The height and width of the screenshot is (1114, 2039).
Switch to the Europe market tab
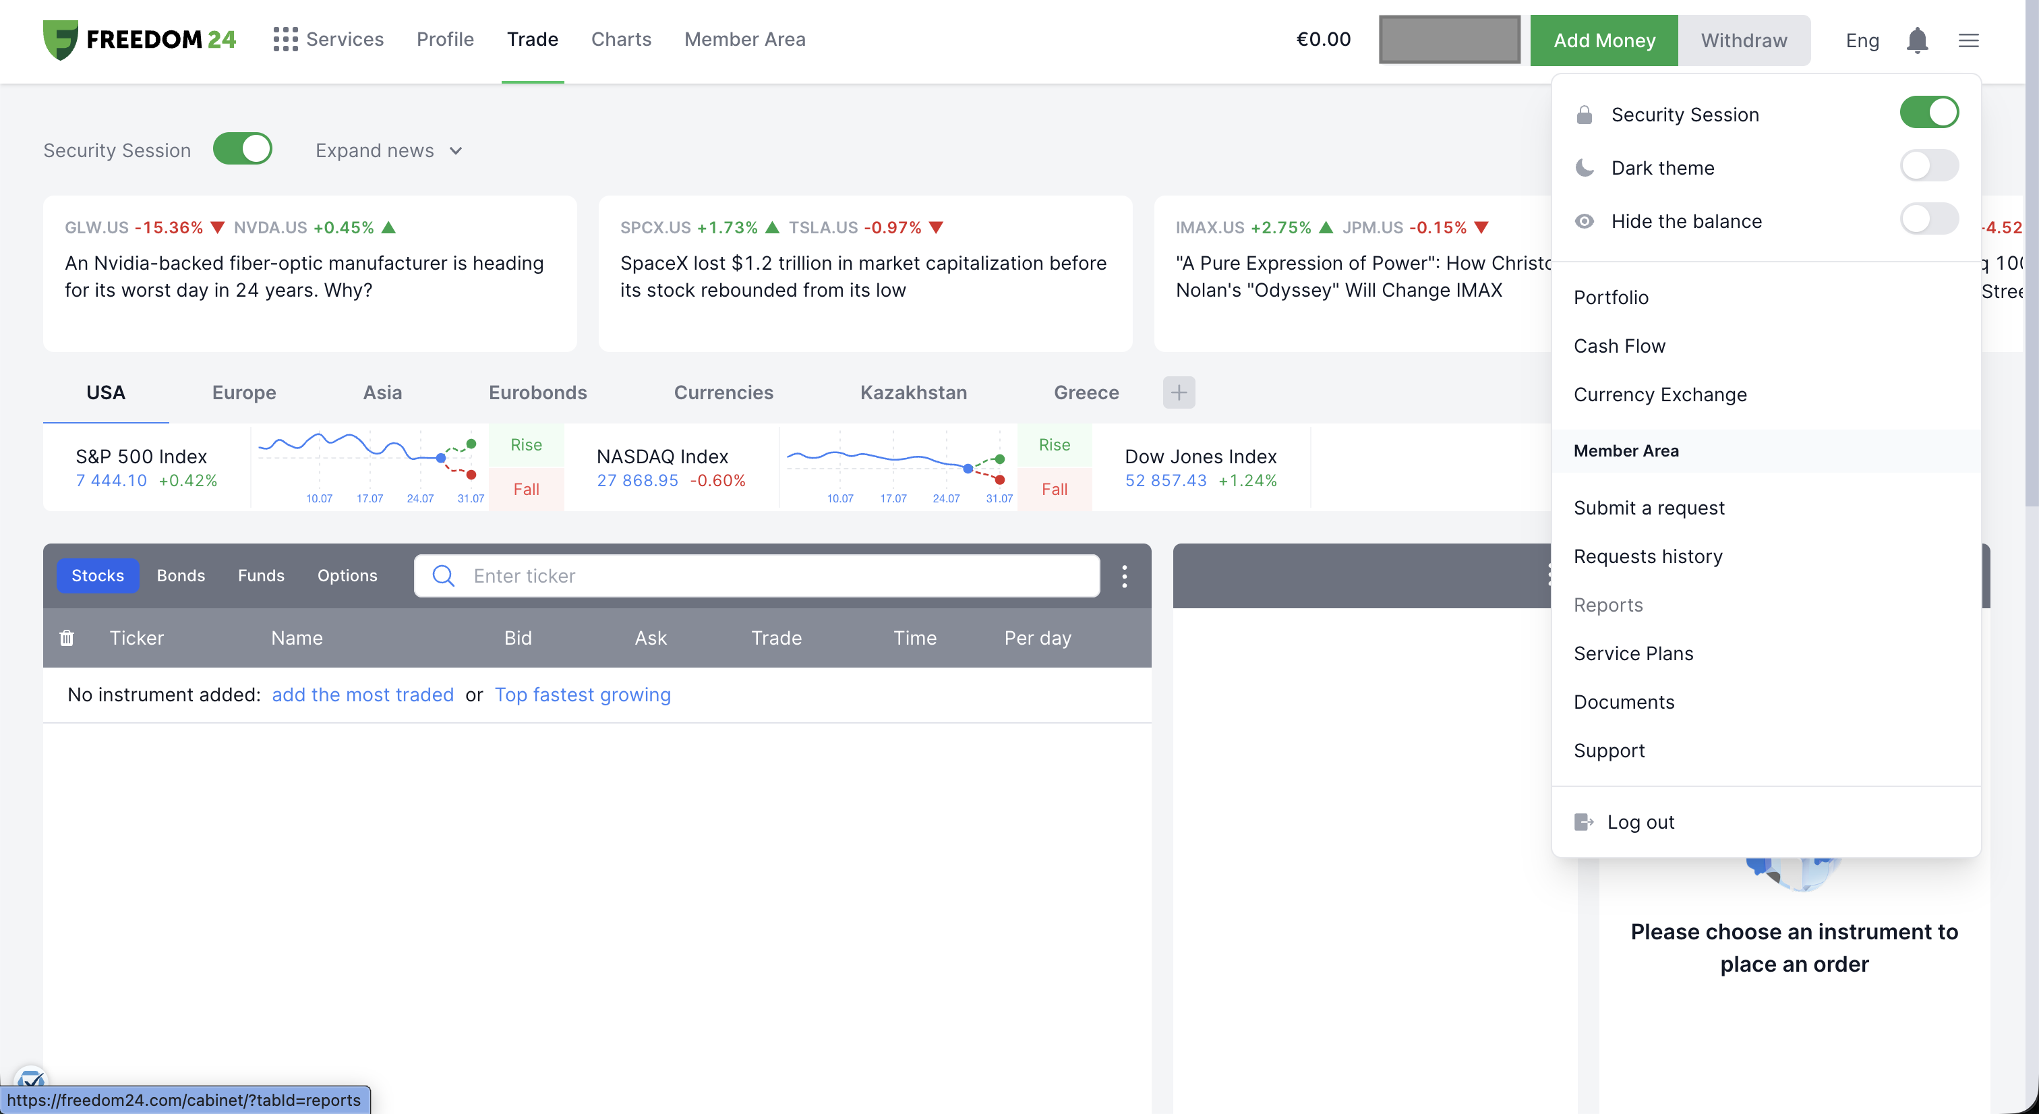click(244, 392)
